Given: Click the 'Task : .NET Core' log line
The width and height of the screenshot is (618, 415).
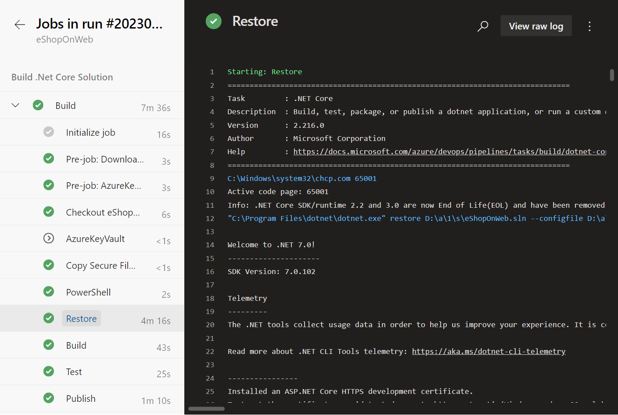Looking at the screenshot, I should [x=280, y=98].
